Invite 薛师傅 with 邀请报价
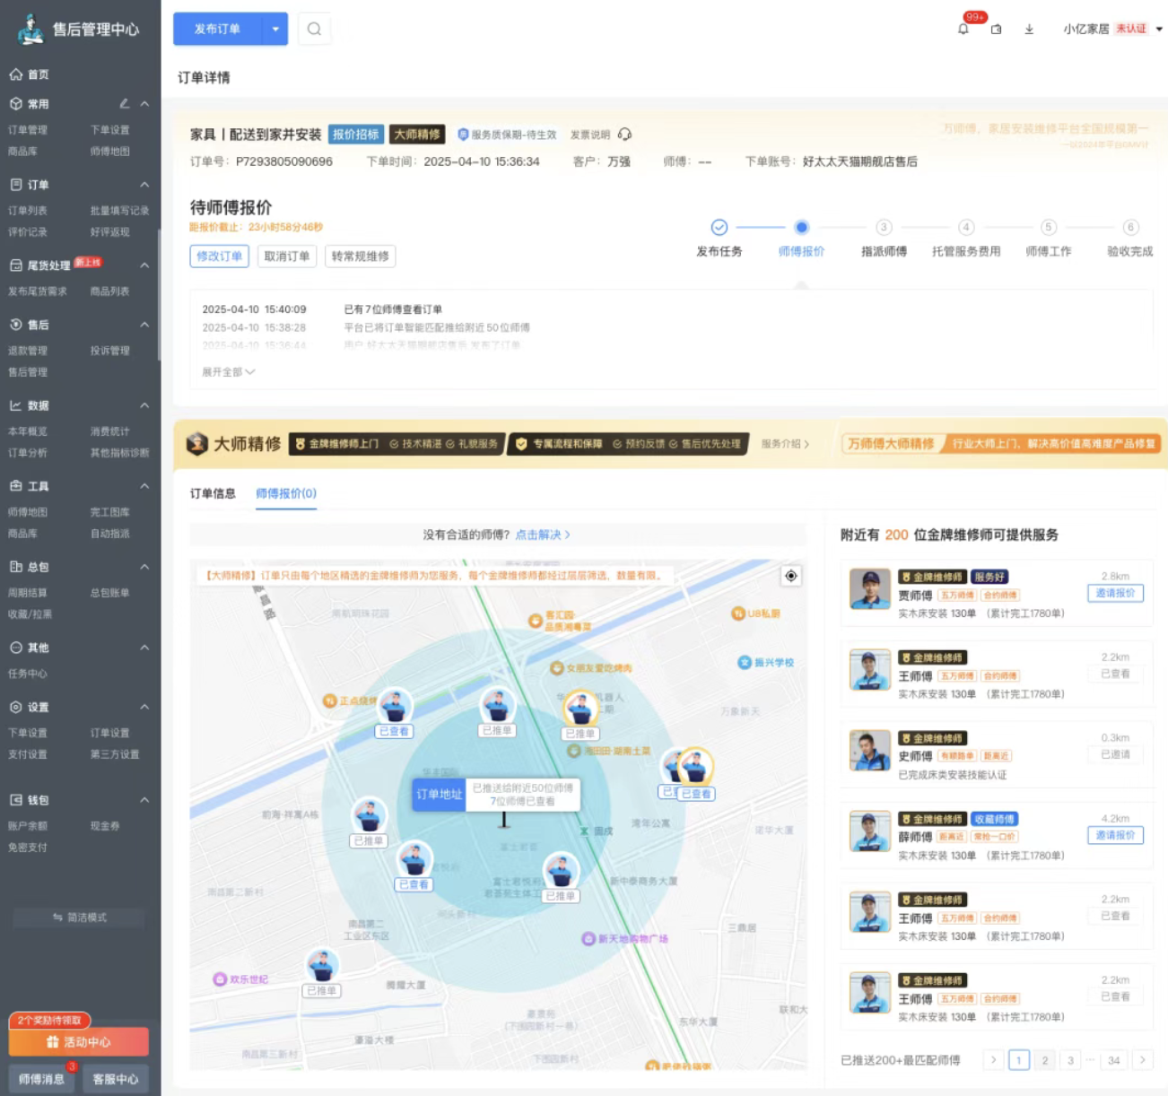1168x1096 pixels. pos(1115,835)
